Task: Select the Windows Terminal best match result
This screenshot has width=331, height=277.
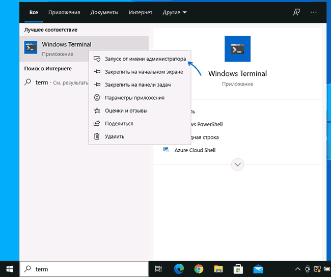Action: pos(84,49)
